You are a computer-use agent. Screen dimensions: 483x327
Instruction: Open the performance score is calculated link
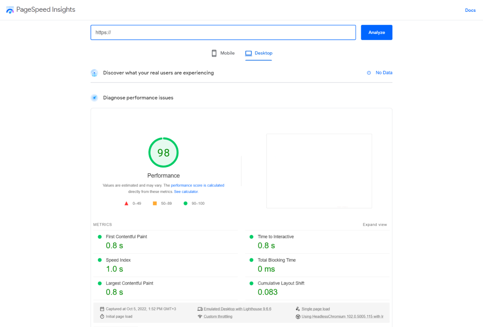pos(197,185)
